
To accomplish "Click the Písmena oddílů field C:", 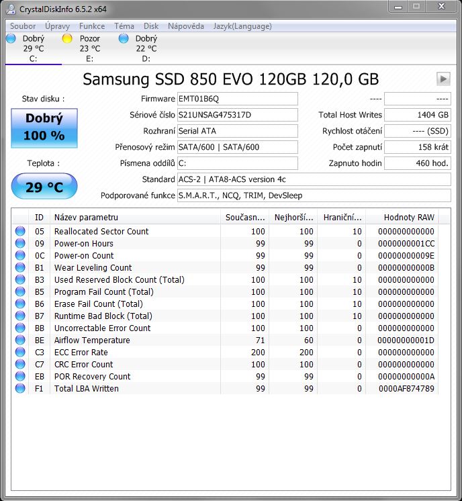I will [238, 163].
